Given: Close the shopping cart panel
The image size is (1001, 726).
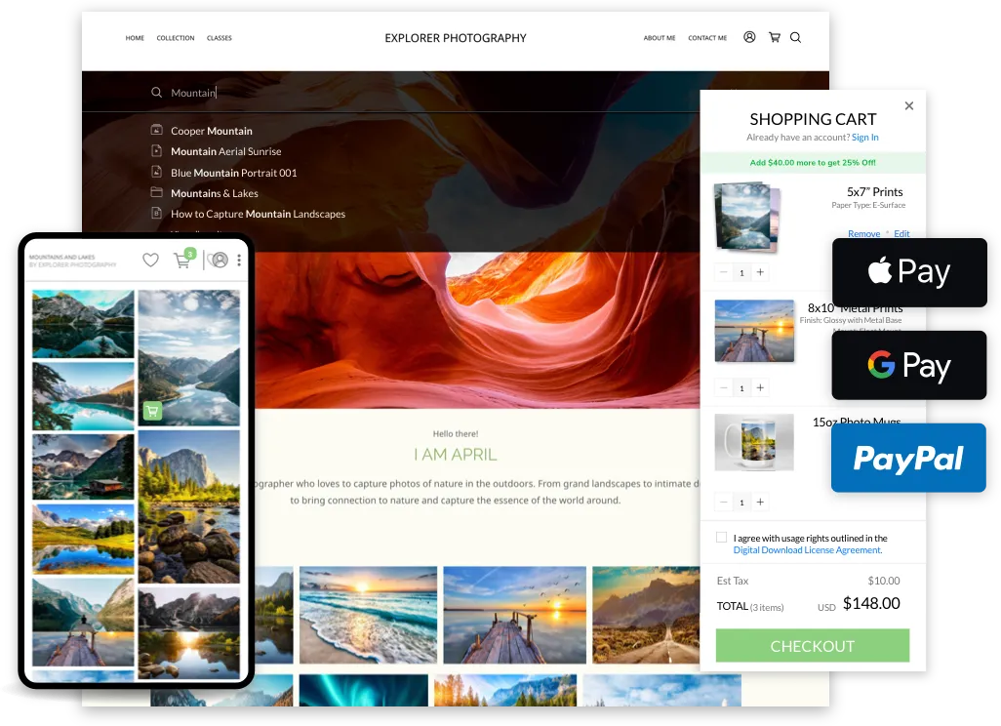Looking at the screenshot, I should 909,105.
